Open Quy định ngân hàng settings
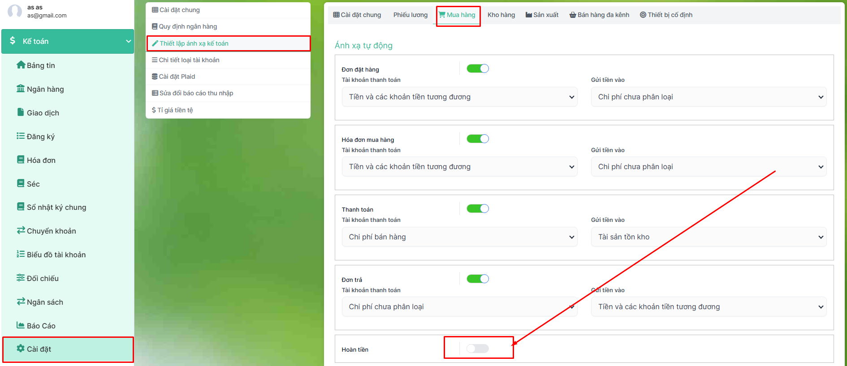Image resolution: width=847 pixels, height=366 pixels. coord(188,26)
